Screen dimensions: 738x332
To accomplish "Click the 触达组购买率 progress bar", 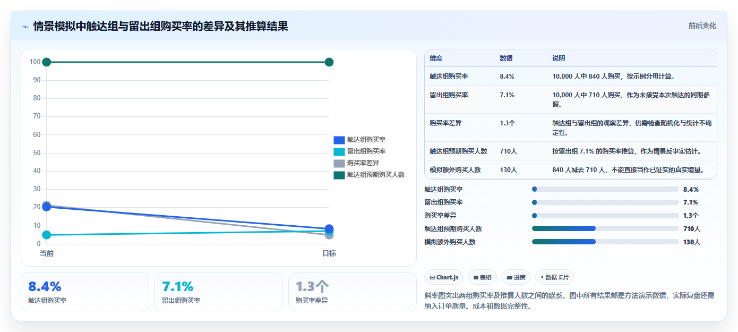I will (x=605, y=189).
